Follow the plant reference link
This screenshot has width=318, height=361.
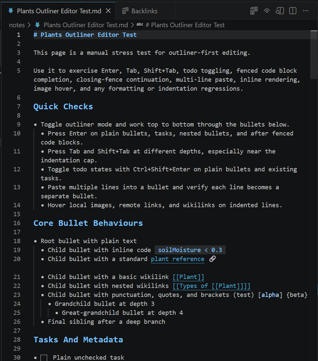point(177,259)
